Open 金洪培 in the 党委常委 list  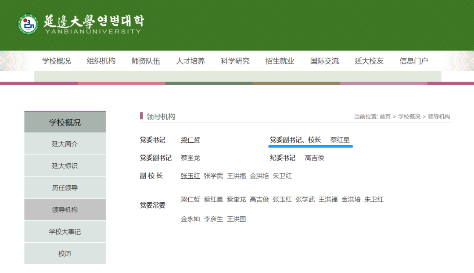point(351,200)
